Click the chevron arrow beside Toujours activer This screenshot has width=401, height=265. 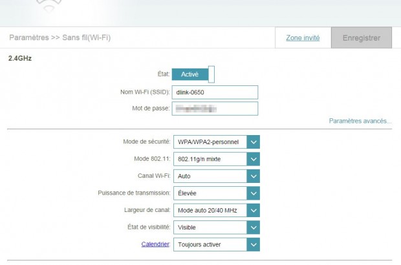[x=254, y=244]
